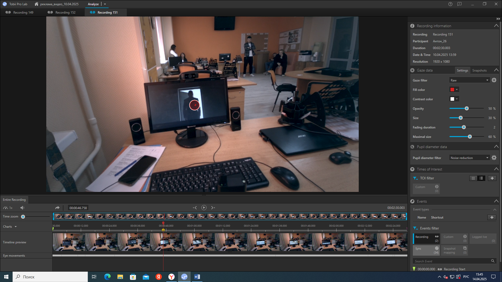This screenshot has width=502, height=282.
Task: Click the Recording information info icon
Action: pyautogui.click(x=412, y=26)
